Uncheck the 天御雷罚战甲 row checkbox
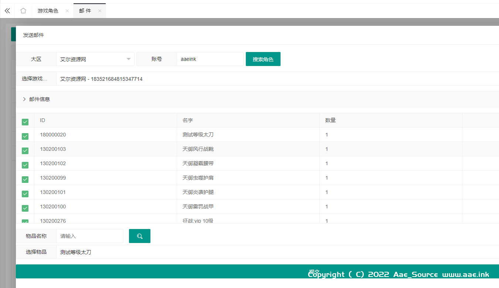This screenshot has width=499, height=288. click(x=25, y=208)
